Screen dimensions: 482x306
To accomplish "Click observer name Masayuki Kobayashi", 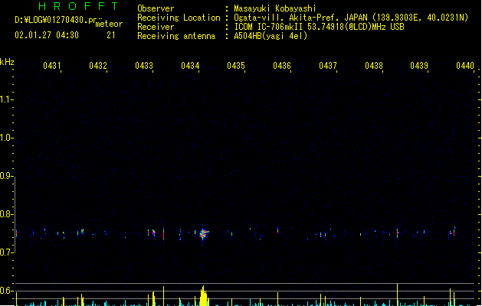I will pos(274,8).
